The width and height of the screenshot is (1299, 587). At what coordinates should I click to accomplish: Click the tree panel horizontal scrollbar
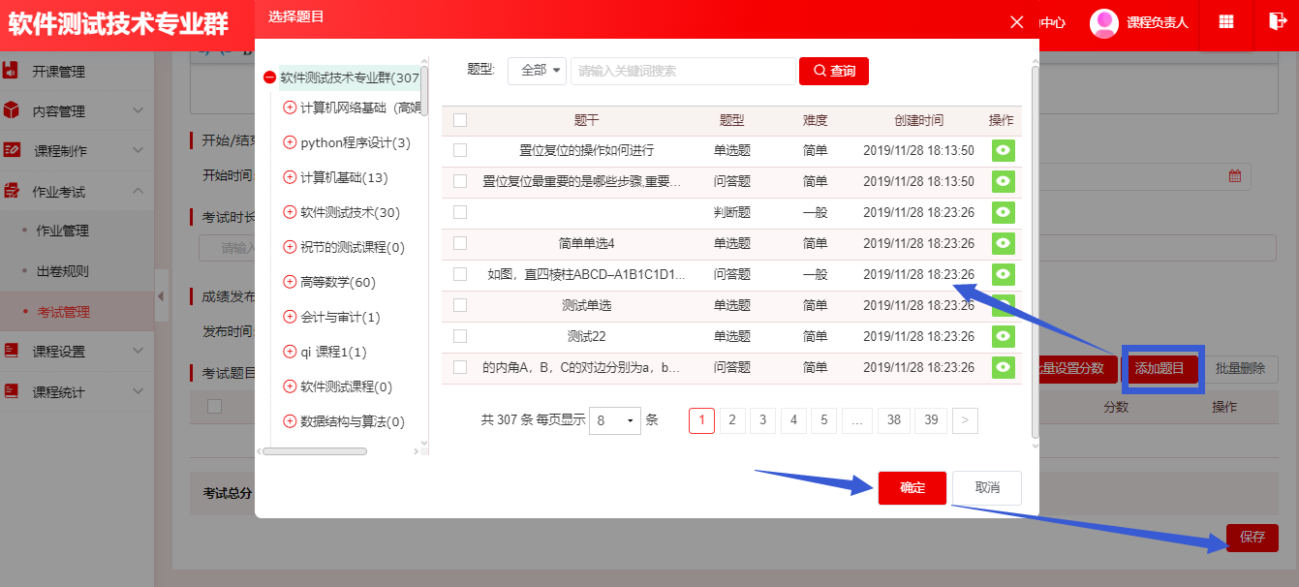coord(316,450)
